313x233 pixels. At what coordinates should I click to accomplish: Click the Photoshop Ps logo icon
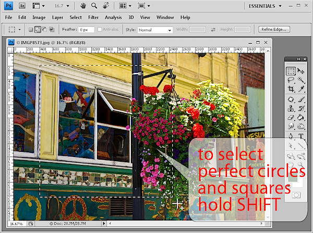point(8,6)
